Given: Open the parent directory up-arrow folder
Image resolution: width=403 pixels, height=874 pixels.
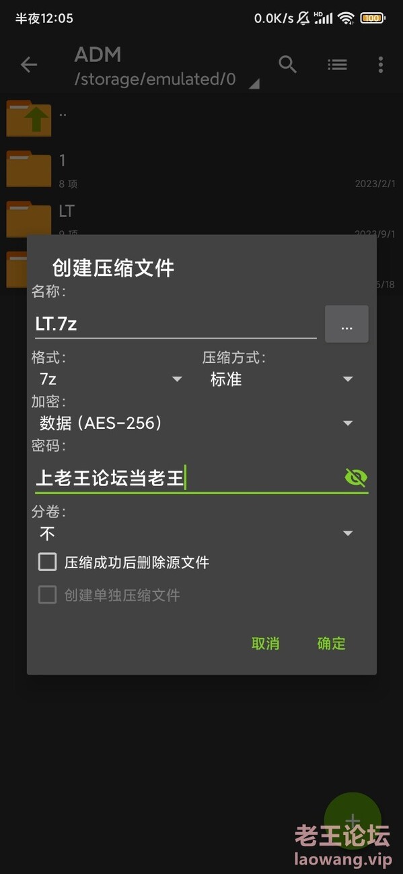Looking at the screenshot, I should (x=29, y=119).
